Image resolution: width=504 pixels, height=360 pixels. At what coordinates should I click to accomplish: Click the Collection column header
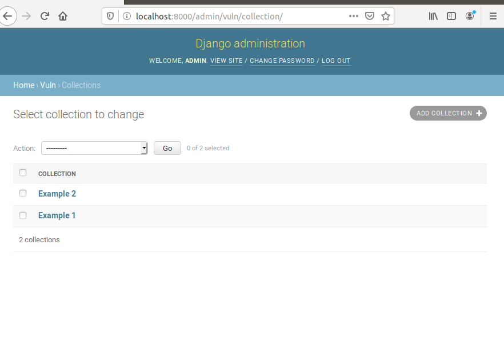[57, 174]
